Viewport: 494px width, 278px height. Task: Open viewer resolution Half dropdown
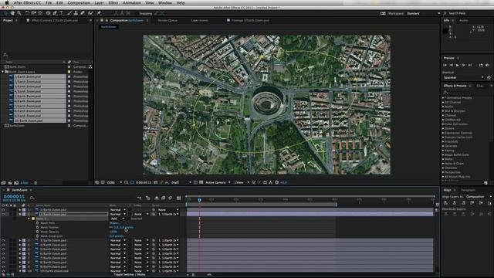click(181, 182)
